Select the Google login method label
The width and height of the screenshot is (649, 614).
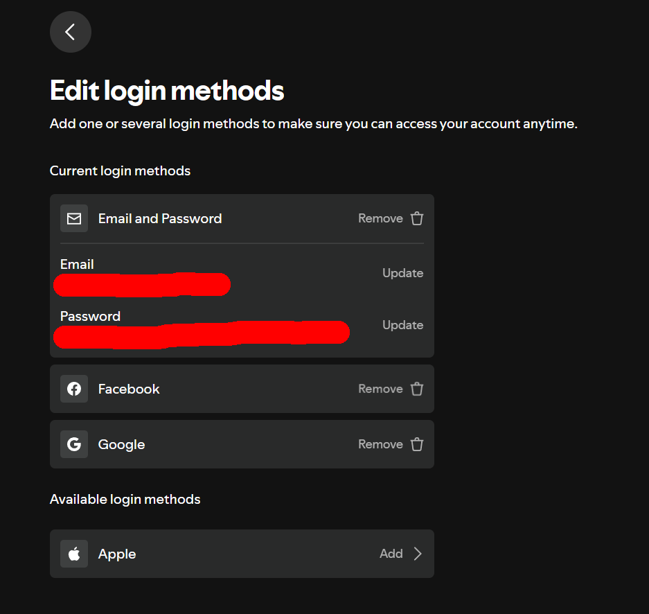point(121,444)
